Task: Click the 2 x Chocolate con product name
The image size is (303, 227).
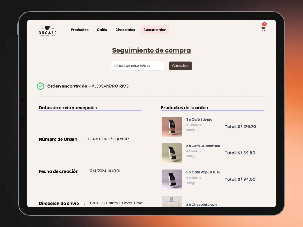Action: [201, 205]
